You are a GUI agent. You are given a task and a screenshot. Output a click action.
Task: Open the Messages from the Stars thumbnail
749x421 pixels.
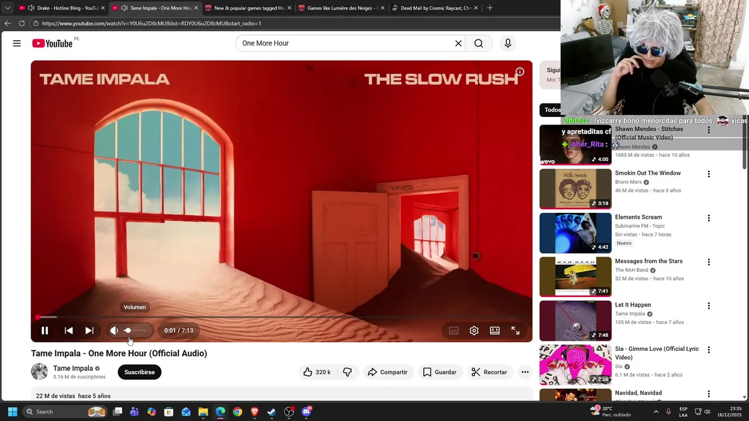coord(575,277)
